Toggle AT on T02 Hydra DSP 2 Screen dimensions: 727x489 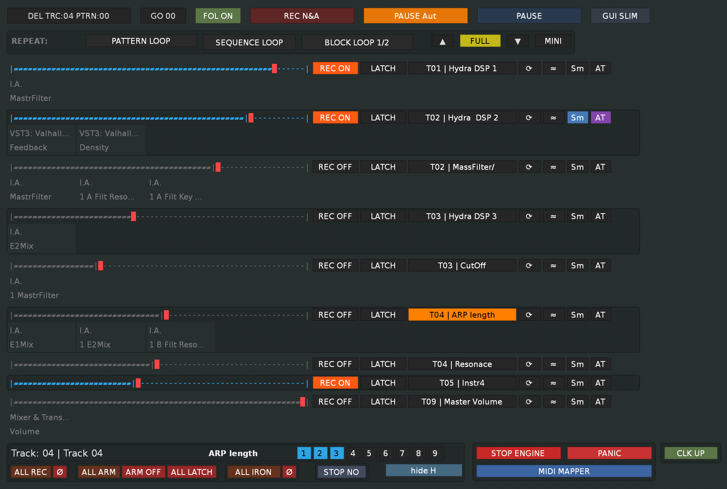click(601, 118)
